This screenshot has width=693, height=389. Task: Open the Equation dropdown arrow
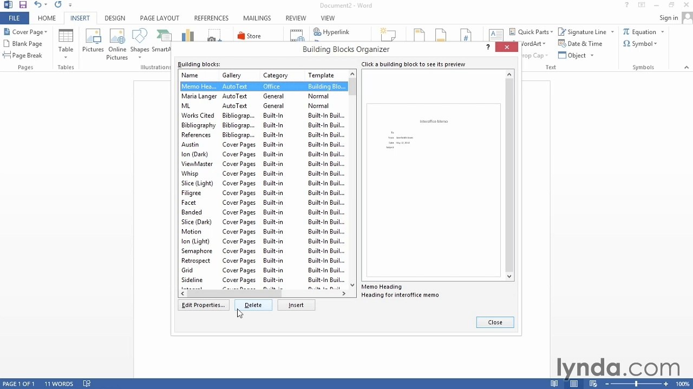662,32
